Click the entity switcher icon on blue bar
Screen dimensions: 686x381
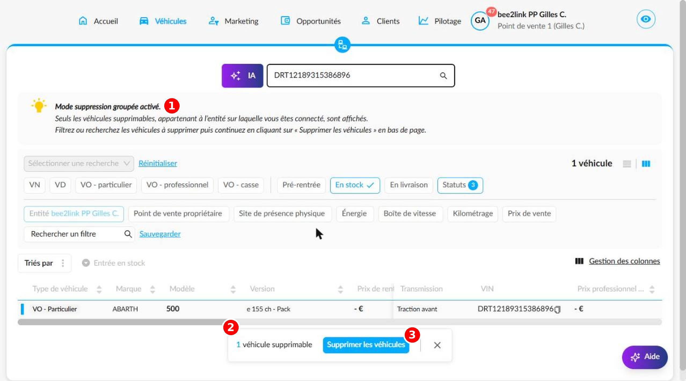[342, 45]
